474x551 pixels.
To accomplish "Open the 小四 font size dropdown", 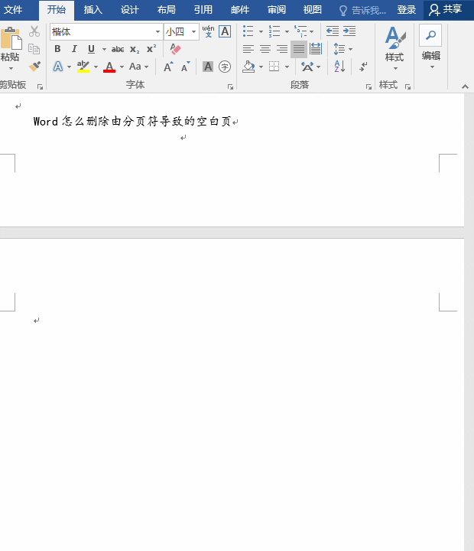I will tap(194, 31).
